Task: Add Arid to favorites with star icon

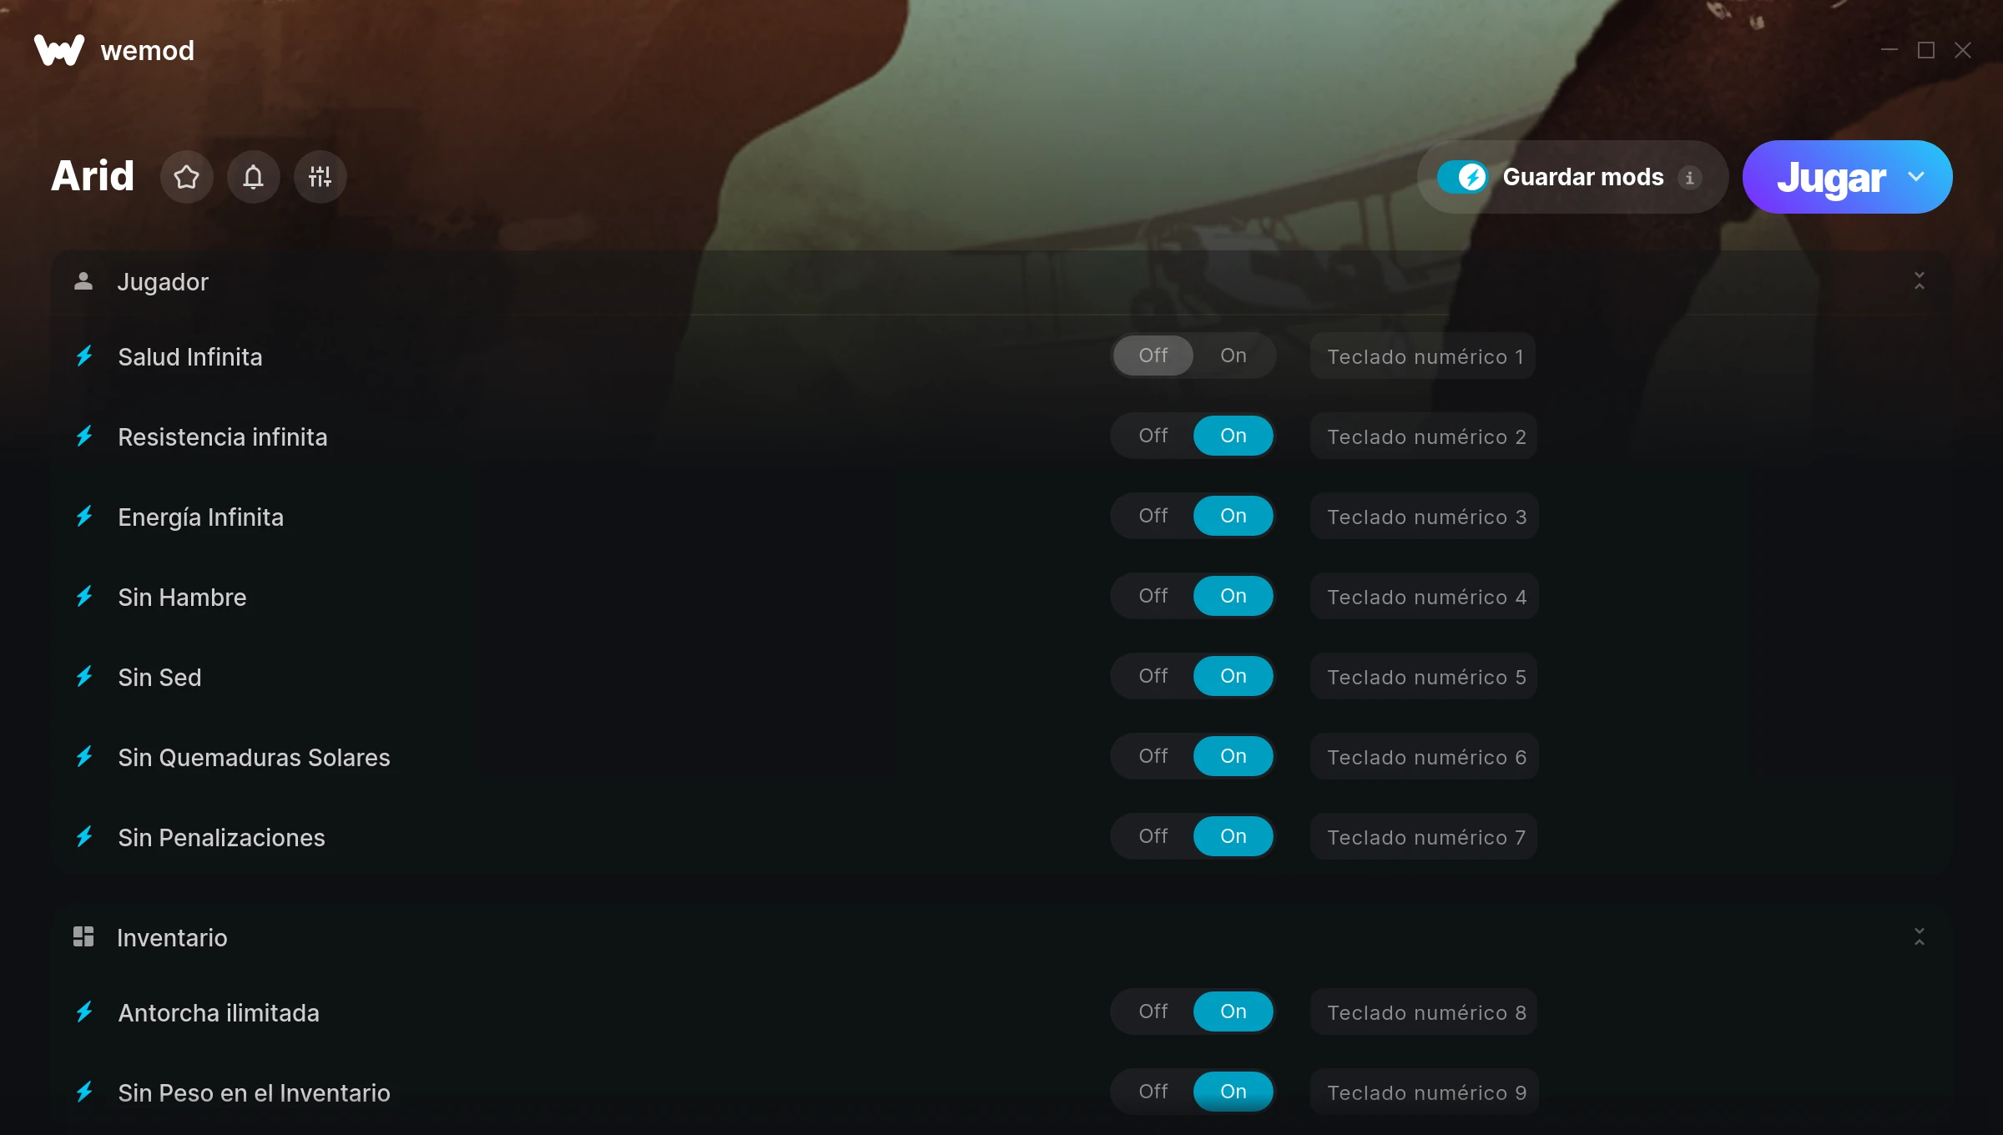Action: [187, 177]
